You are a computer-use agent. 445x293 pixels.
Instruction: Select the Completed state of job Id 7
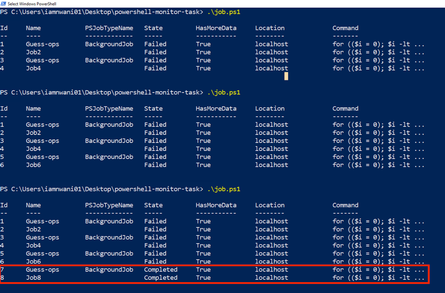click(160, 270)
